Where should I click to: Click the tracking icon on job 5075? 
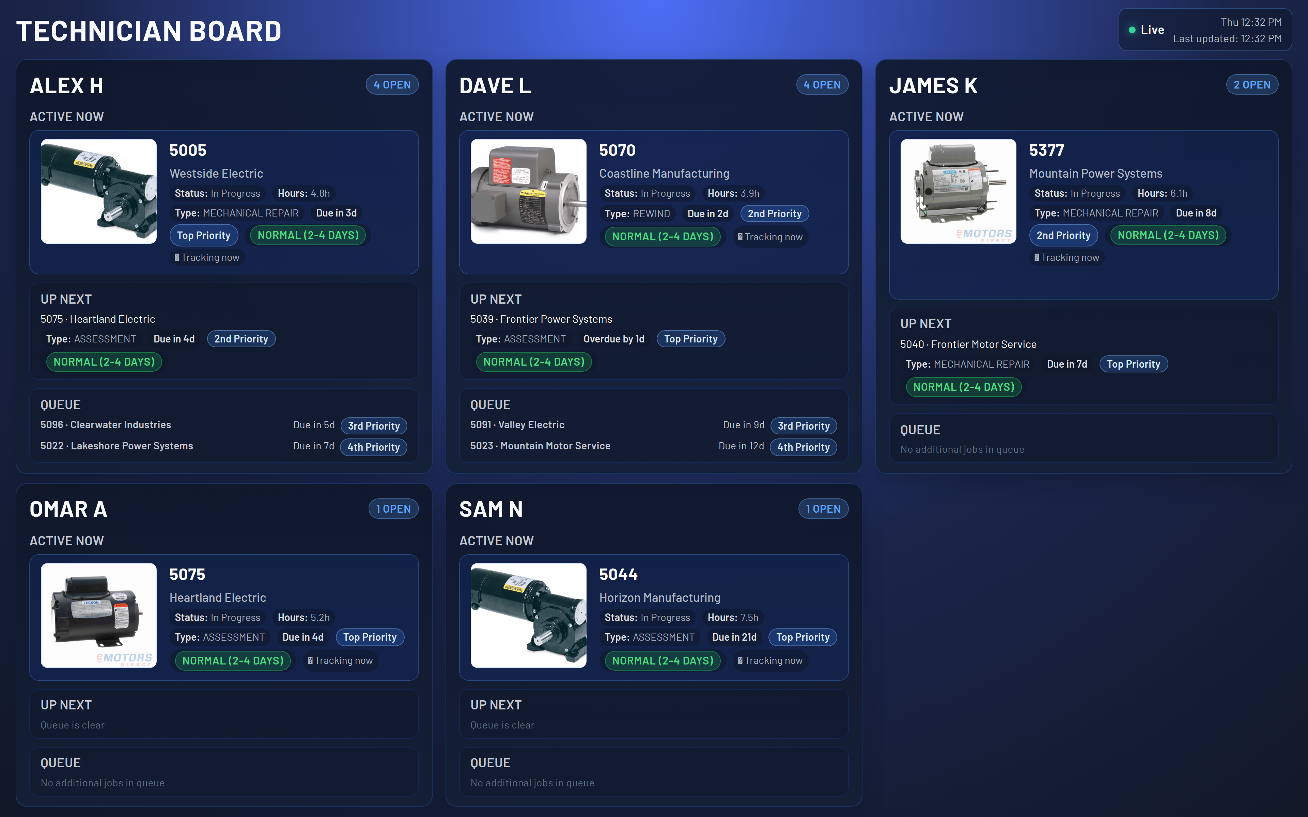click(310, 660)
